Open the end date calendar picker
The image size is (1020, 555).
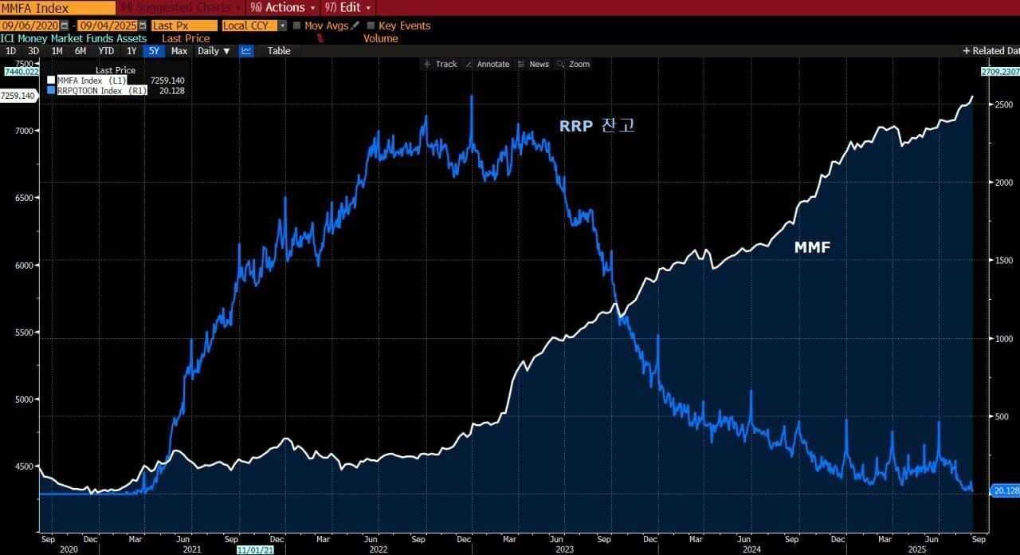tap(143, 26)
